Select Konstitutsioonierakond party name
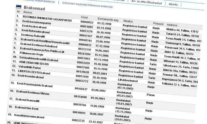The image size is (207, 124). [x=29, y=116]
